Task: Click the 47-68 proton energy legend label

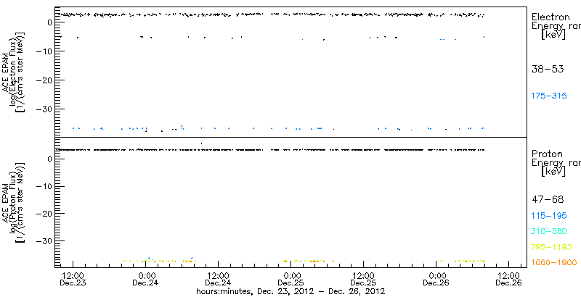Action: (x=548, y=200)
